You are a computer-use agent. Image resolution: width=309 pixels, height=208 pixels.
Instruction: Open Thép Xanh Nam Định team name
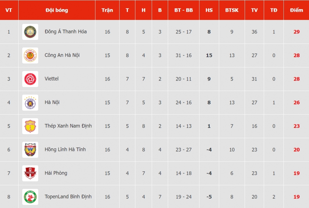point(68,126)
